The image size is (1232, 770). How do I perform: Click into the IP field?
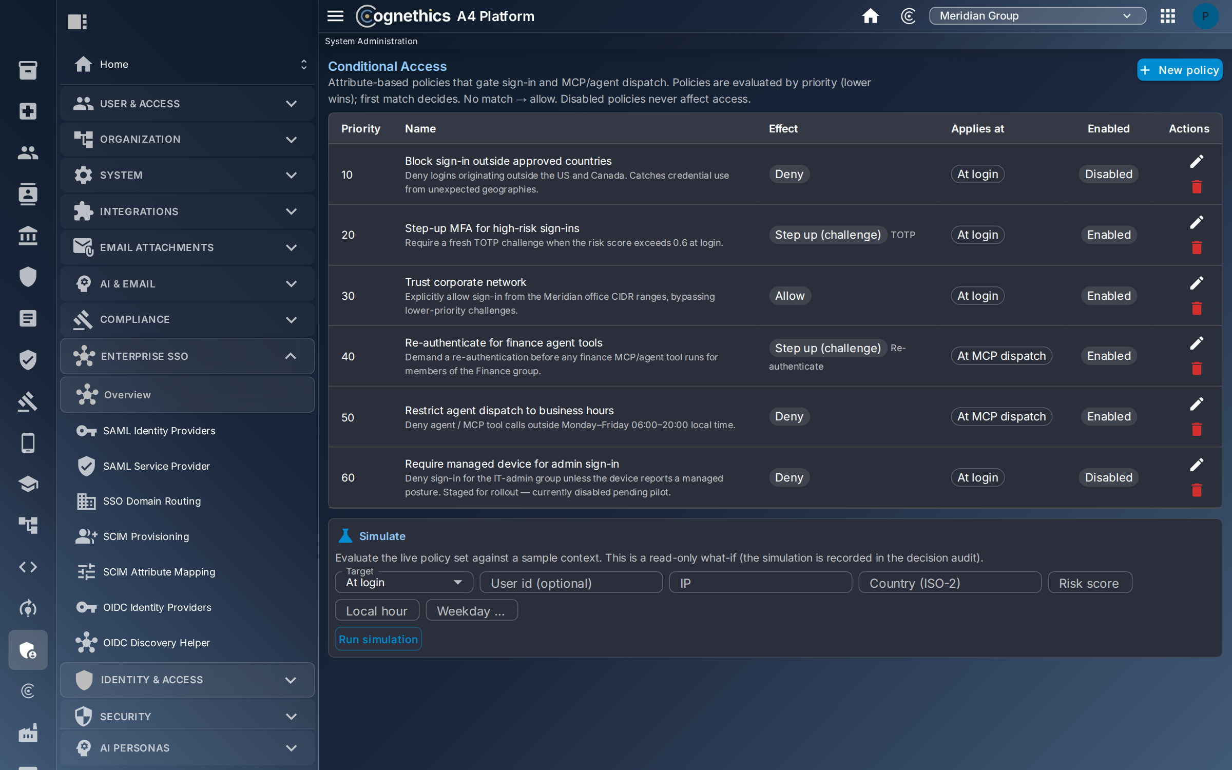tap(760, 583)
